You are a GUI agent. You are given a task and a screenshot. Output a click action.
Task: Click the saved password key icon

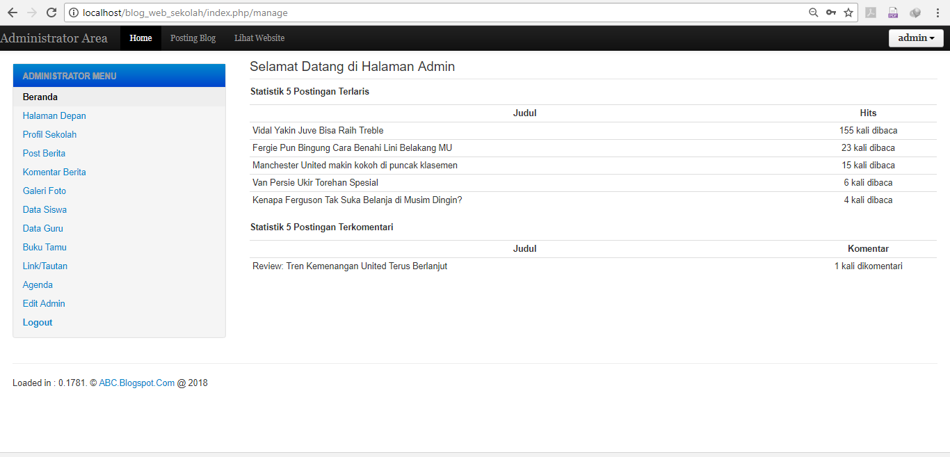pos(830,13)
